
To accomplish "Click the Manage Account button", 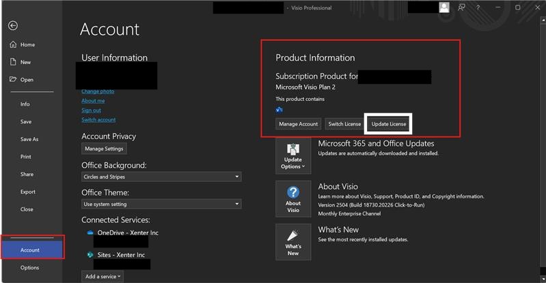I will [299, 124].
